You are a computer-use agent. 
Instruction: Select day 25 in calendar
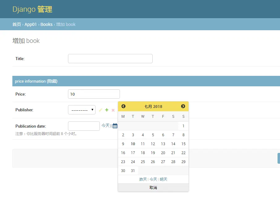pyautogui.click(x=143, y=162)
